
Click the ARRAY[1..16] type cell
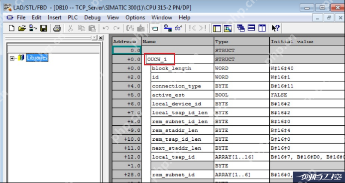tap(241, 157)
